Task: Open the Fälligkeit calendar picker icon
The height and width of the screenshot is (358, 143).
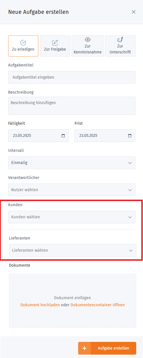Action: pyautogui.click(x=63, y=135)
